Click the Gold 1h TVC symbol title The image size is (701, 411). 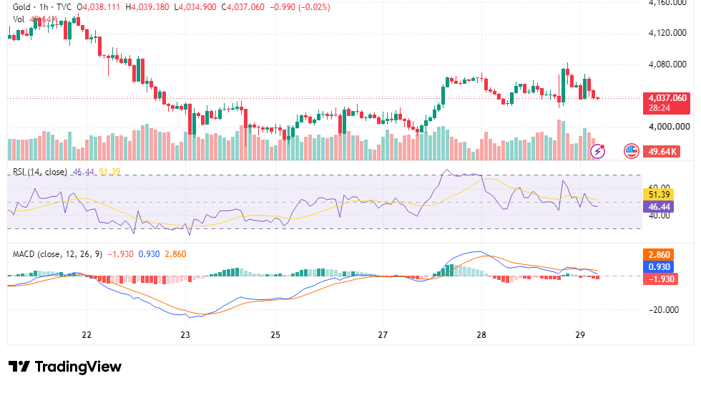pyautogui.click(x=42, y=7)
